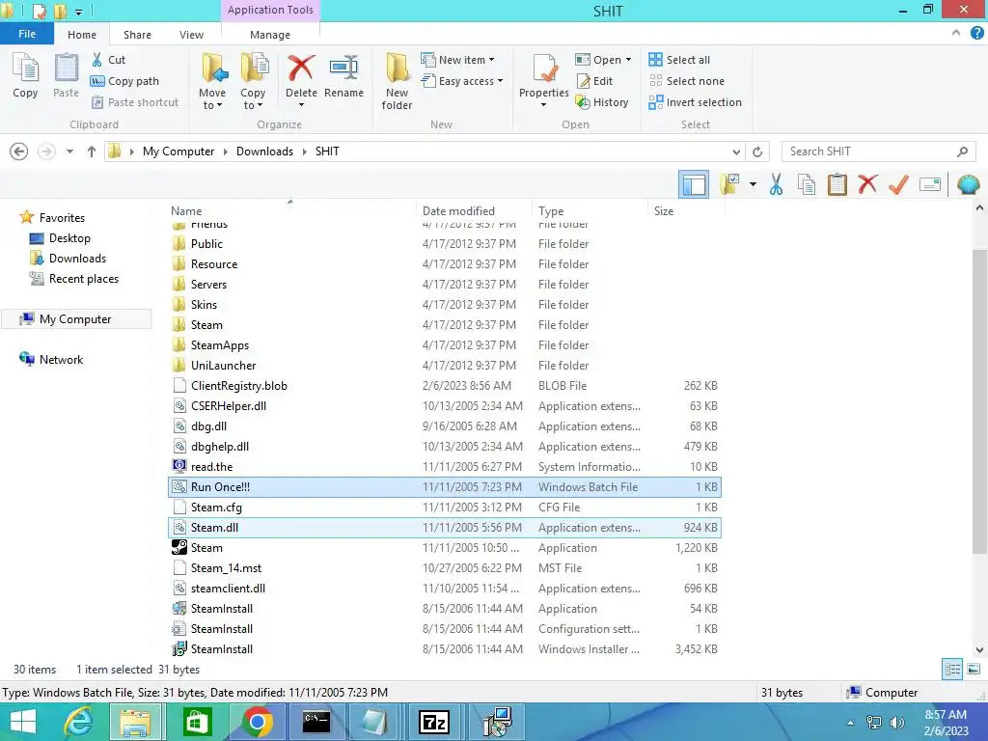
Task: Expand the Open button dropdown arrow
Action: tap(628, 60)
